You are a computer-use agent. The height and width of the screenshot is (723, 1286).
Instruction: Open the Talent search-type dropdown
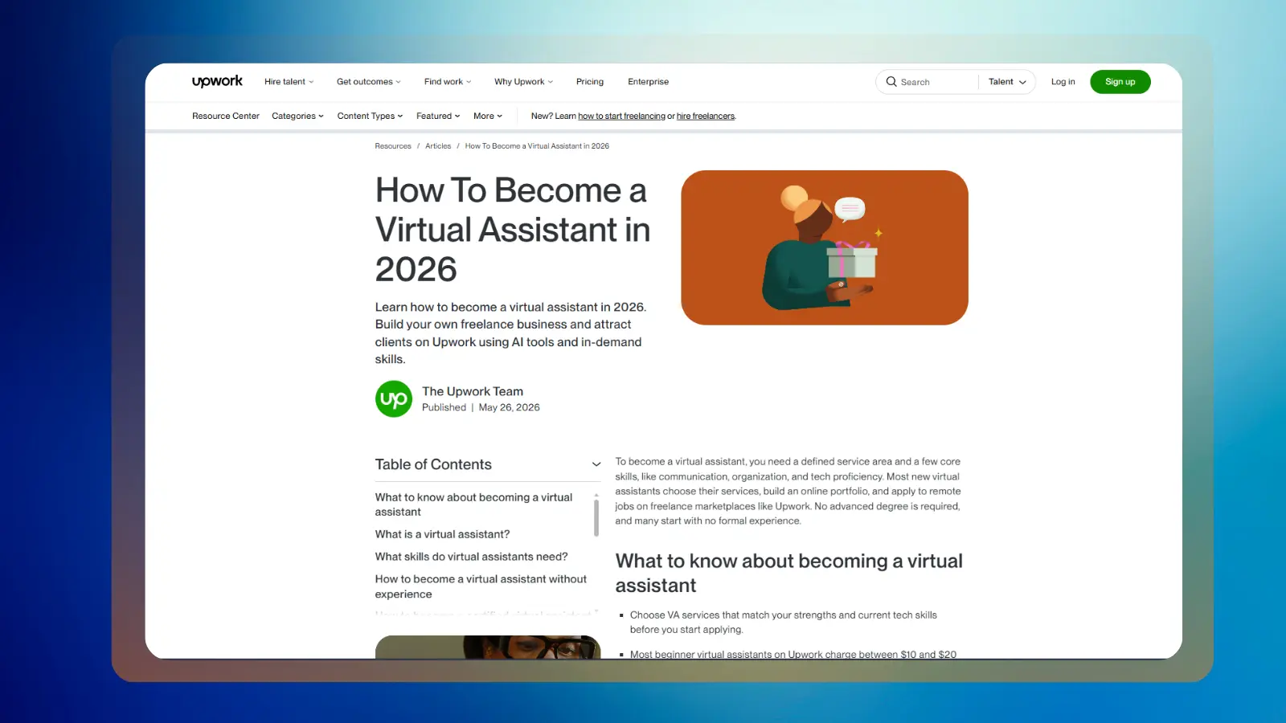coord(1007,82)
